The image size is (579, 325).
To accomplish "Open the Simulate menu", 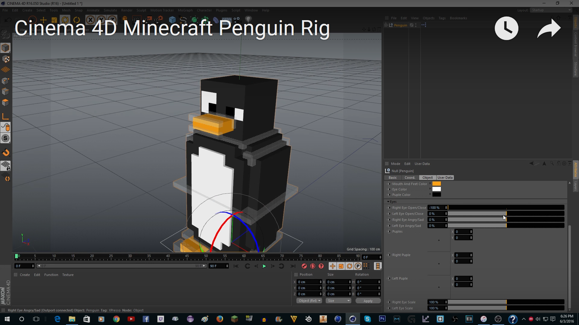I will pyautogui.click(x=110, y=10).
